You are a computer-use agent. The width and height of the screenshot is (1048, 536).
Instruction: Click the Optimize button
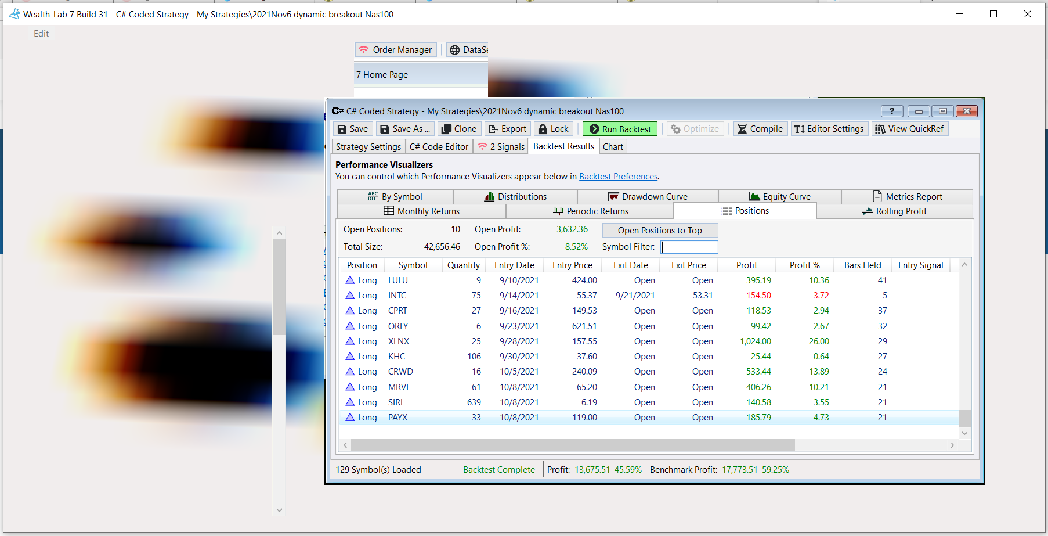695,129
